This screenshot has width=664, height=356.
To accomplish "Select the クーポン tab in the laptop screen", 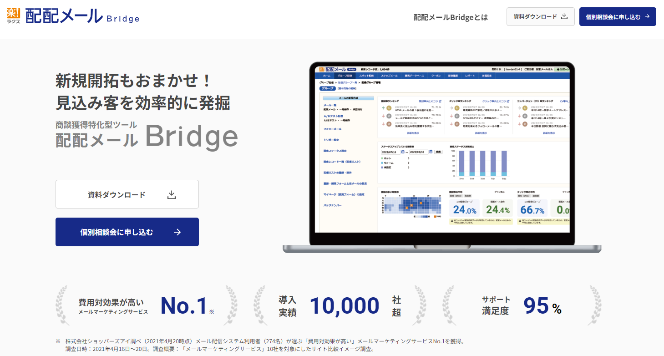I will click(x=436, y=76).
